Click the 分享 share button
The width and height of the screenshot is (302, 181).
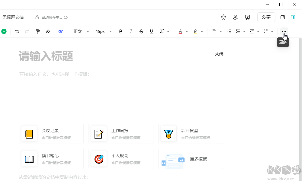point(266,17)
